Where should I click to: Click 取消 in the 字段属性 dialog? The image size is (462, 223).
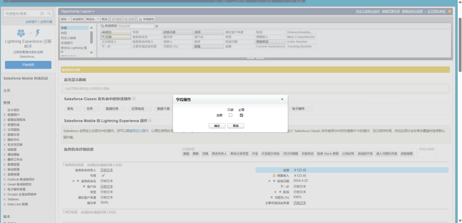(236, 126)
